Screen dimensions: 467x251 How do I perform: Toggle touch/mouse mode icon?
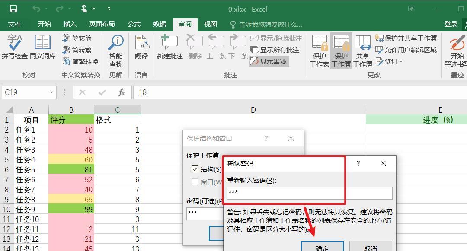(x=84, y=9)
